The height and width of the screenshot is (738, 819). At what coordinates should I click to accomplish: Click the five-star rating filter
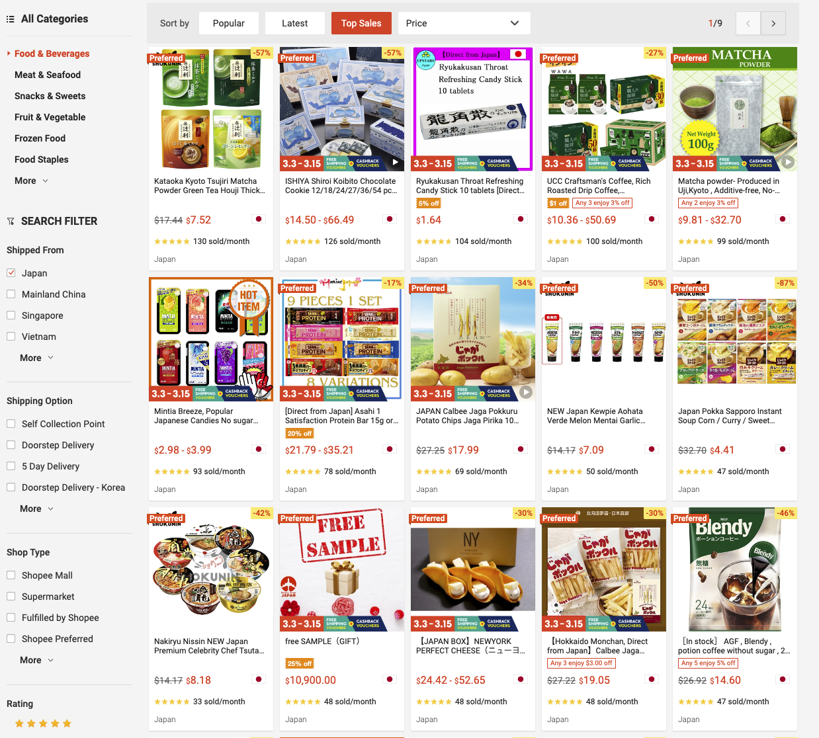point(43,723)
